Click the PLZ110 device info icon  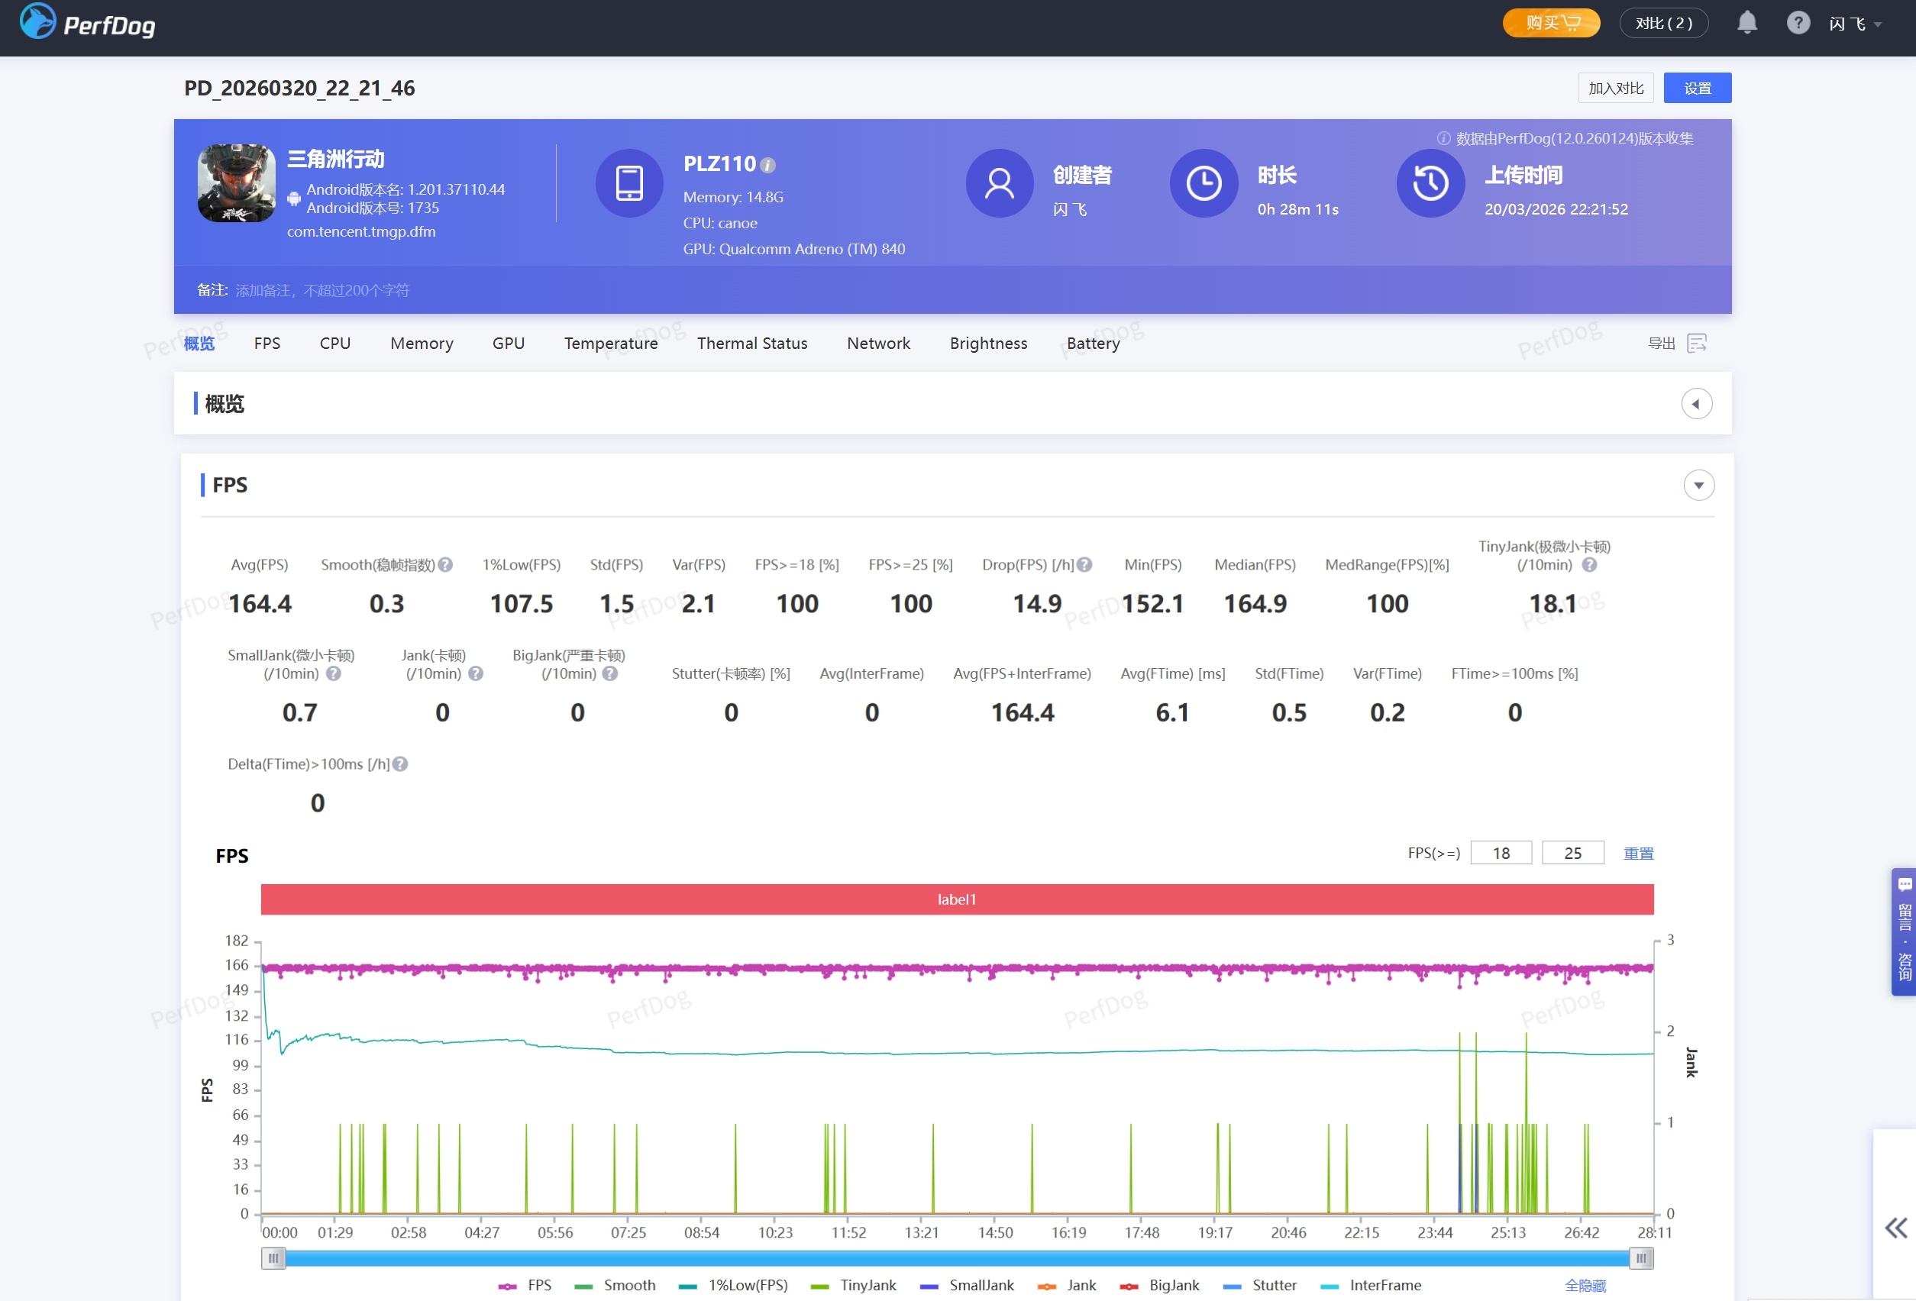(767, 165)
